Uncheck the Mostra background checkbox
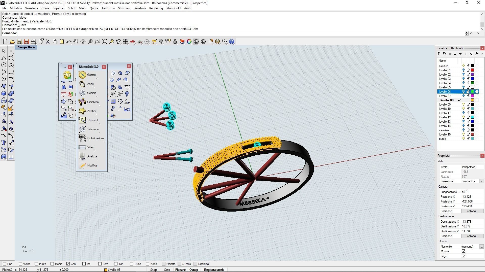The width and height of the screenshot is (485, 272). pos(464,251)
